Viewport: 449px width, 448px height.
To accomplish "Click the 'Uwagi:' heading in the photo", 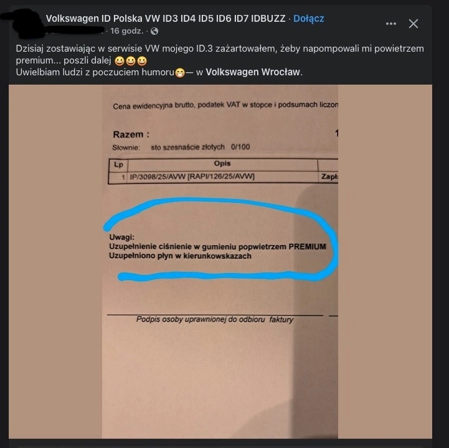I will click(121, 237).
